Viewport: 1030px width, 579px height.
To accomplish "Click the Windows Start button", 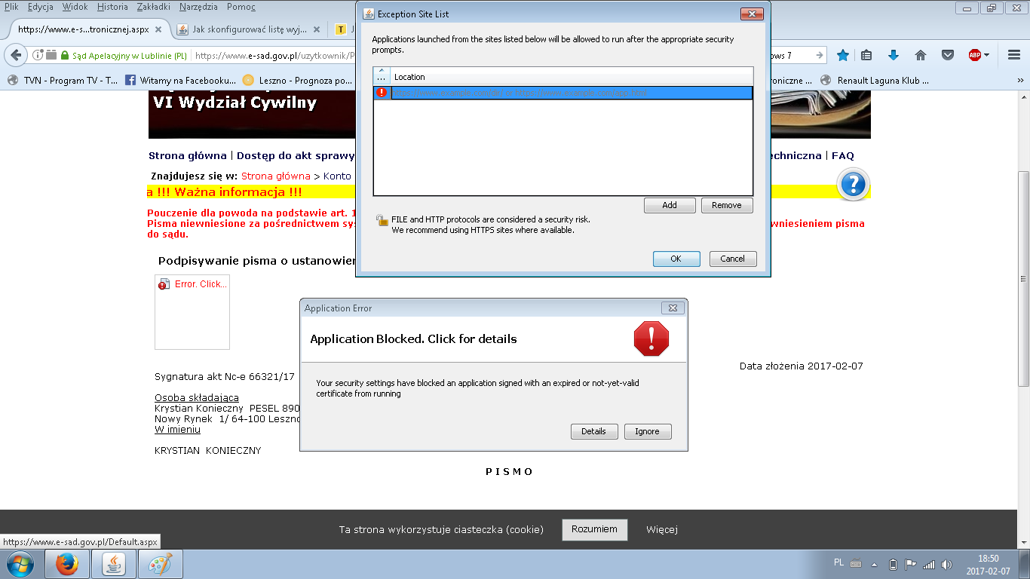I will (20, 564).
